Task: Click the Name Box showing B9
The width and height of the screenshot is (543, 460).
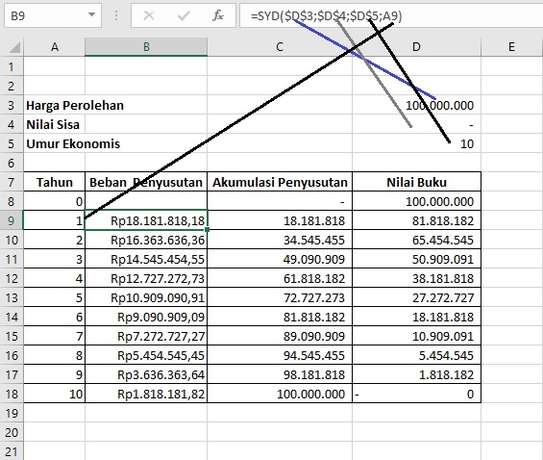Action: coord(53,15)
